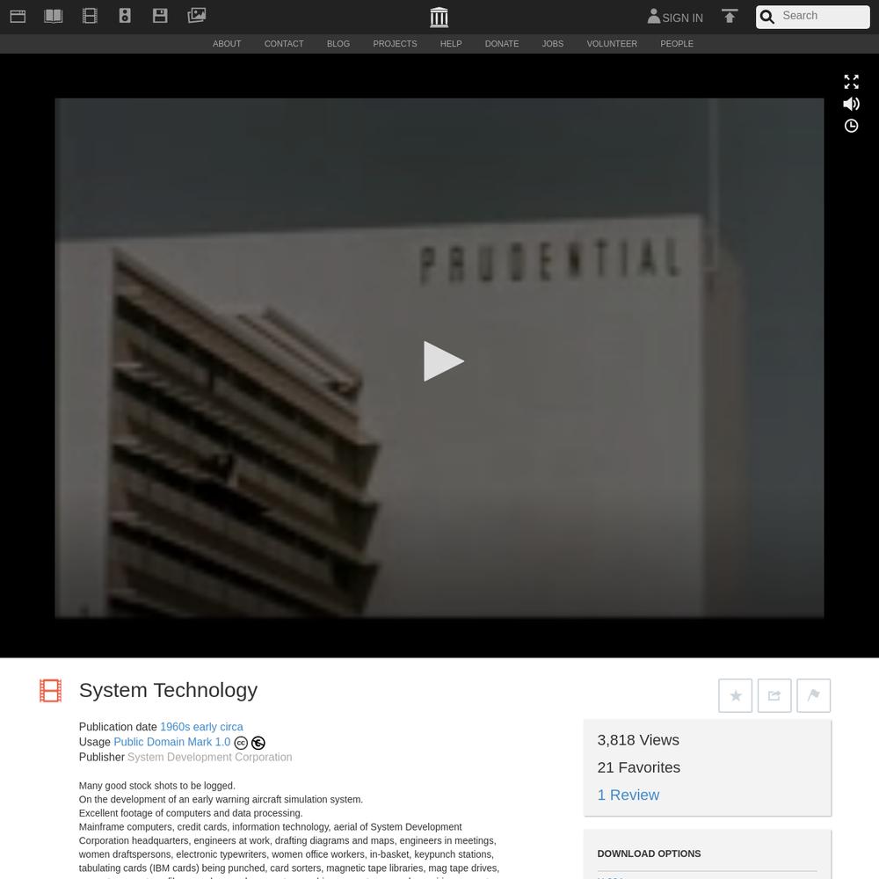Image resolution: width=879 pixels, height=879 pixels.
Task: Click the 21 Favorites text
Action: tap(638, 767)
